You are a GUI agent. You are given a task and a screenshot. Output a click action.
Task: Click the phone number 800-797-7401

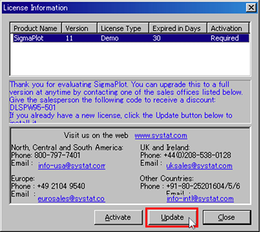[57, 155]
